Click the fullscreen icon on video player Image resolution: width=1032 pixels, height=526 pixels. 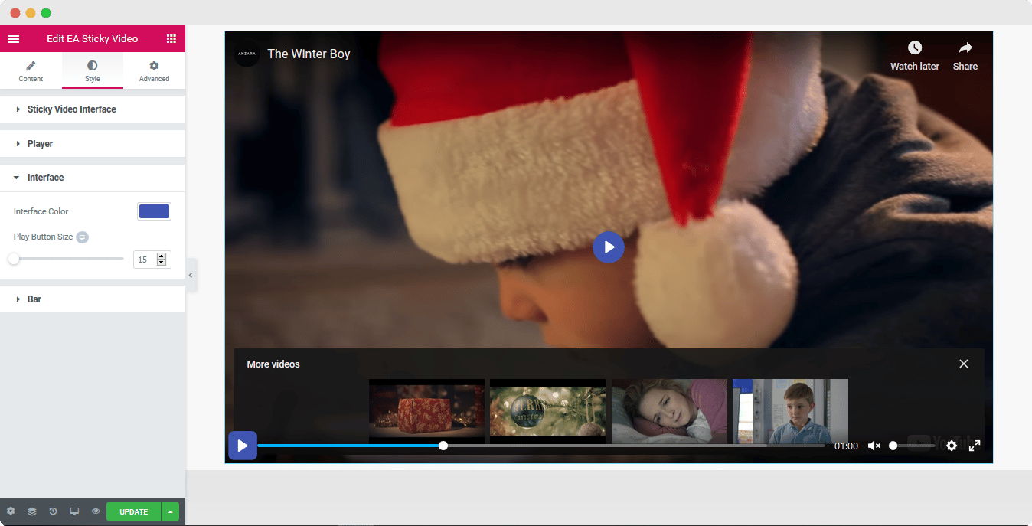(975, 445)
